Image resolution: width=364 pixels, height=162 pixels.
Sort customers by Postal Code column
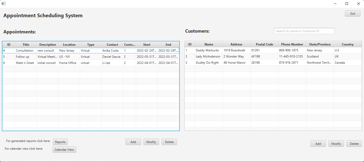coord(264,44)
